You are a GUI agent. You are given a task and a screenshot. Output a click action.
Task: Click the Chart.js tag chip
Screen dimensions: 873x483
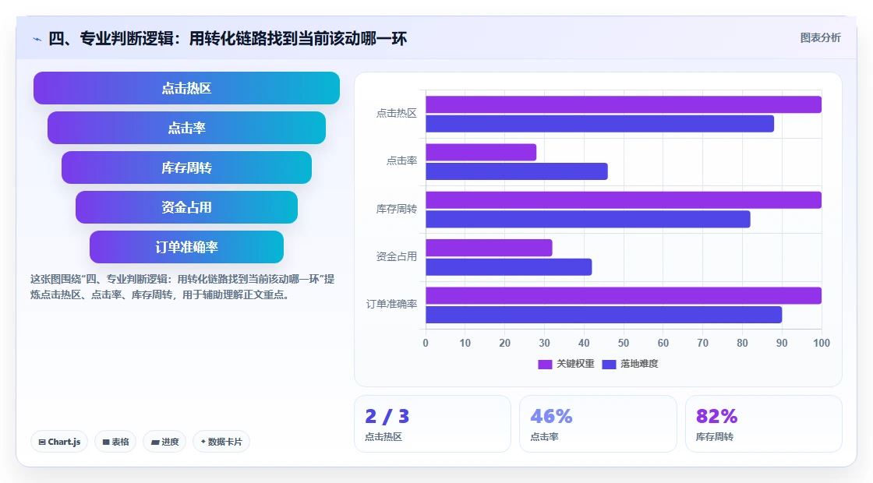(x=59, y=442)
